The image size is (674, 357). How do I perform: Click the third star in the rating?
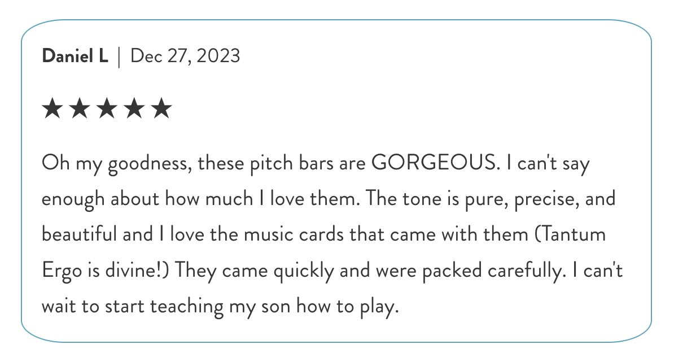[x=107, y=108]
